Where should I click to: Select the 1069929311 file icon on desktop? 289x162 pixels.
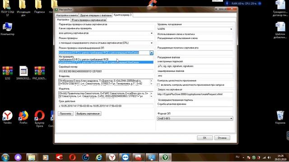pyautogui.click(x=23, y=73)
